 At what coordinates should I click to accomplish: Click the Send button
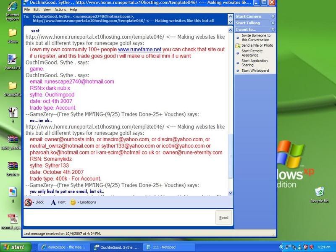pos(223,218)
